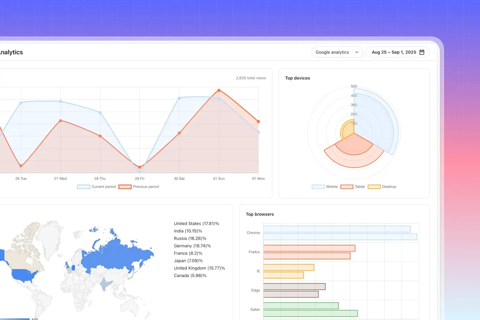Click the 31 Sun peak data point

coord(219,90)
